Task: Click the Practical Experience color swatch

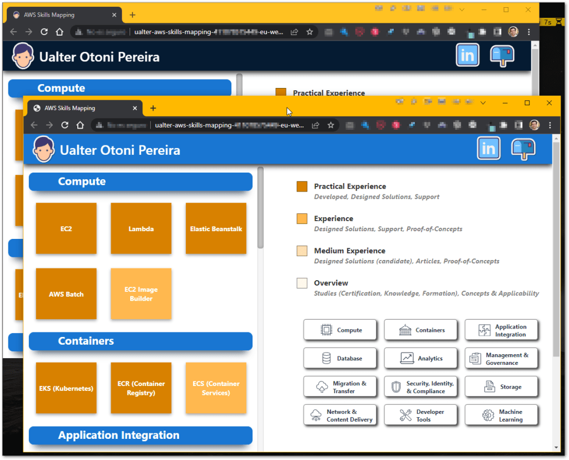Action: pos(302,187)
